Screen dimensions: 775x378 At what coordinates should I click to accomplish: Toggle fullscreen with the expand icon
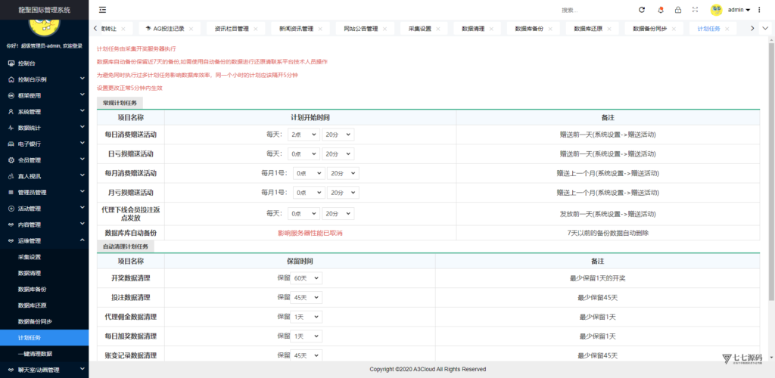[x=695, y=10]
